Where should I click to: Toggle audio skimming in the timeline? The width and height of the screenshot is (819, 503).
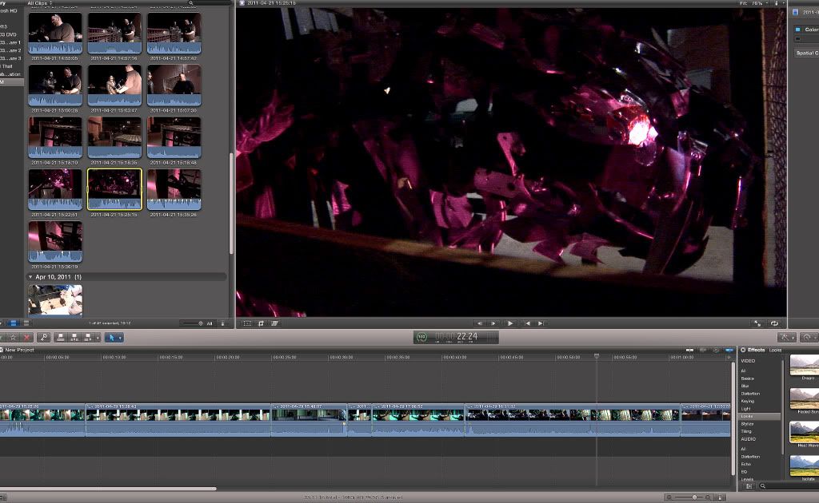tap(703, 351)
